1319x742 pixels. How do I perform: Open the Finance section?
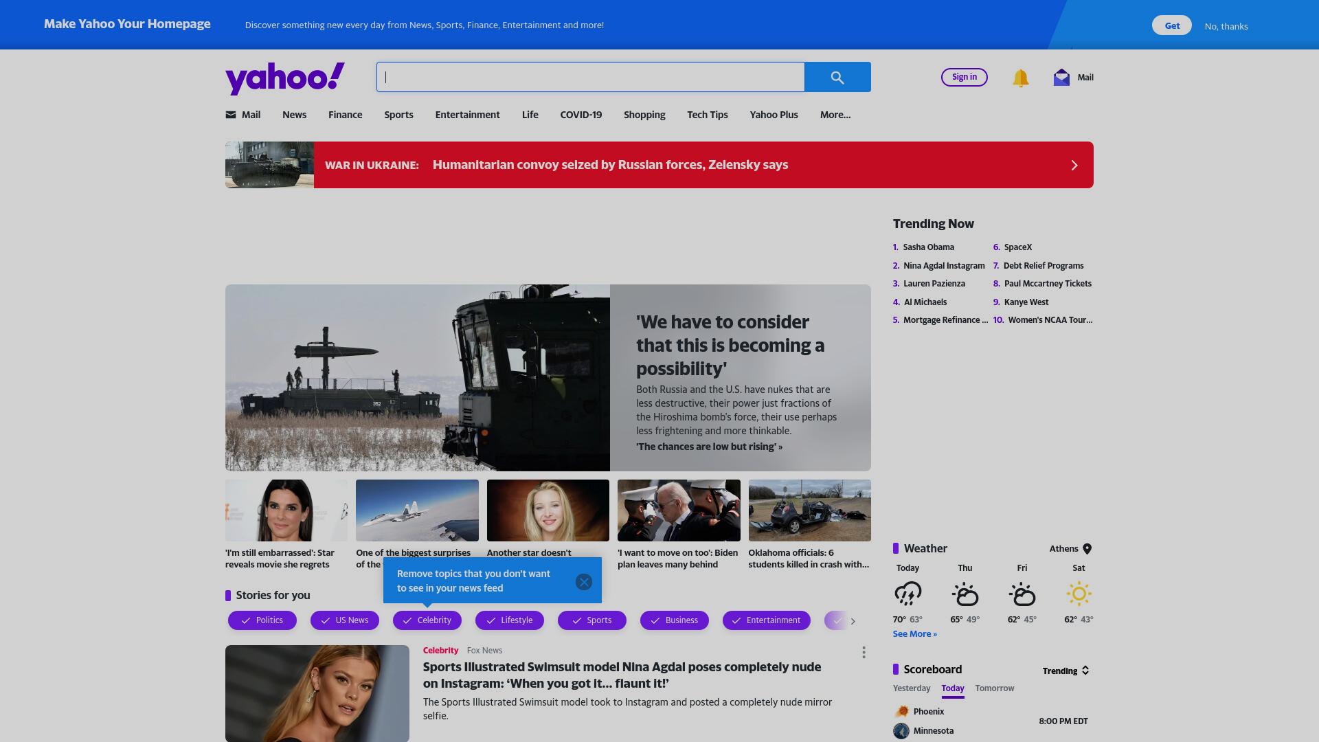tap(345, 115)
